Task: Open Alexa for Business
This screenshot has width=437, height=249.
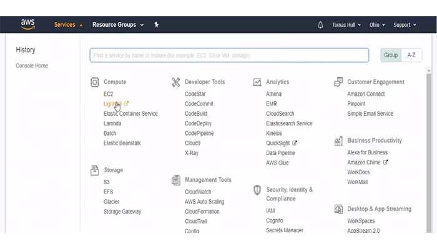Action: point(367,153)
